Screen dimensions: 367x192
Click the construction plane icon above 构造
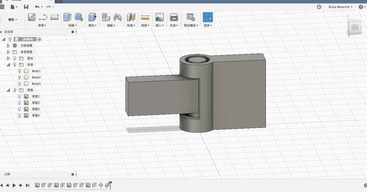pyautogui.click(x=131, y=17)
